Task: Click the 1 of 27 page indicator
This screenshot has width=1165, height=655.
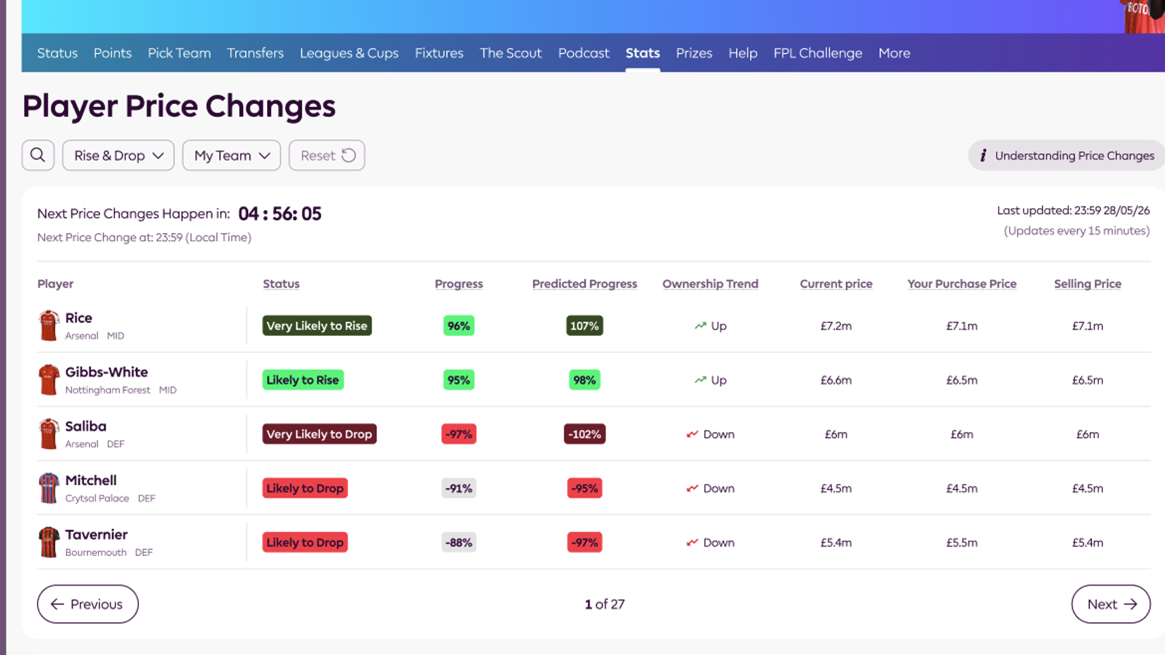Action: tap(604, 604)
